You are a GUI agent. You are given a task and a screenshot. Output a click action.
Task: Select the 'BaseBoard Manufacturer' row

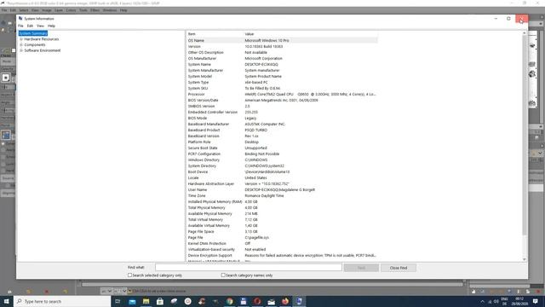click(x=282, y=124)
